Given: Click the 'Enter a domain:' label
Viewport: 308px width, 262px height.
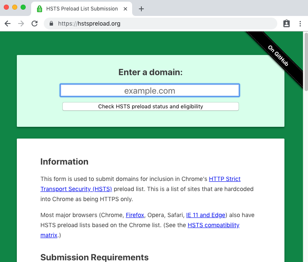Looking at the screenshot, I should coord(151,72).
